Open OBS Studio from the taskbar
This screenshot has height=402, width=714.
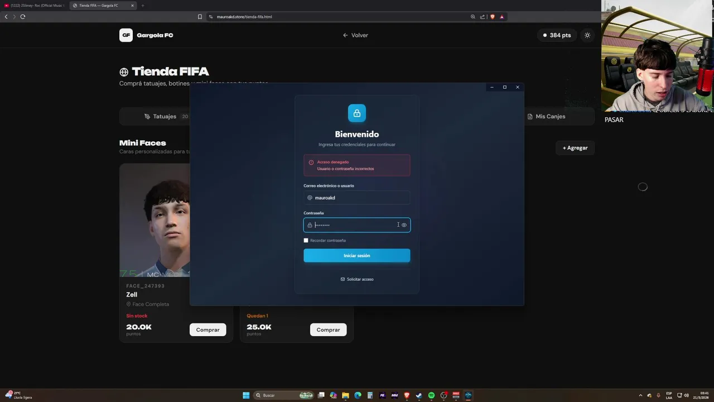point(443,395)
